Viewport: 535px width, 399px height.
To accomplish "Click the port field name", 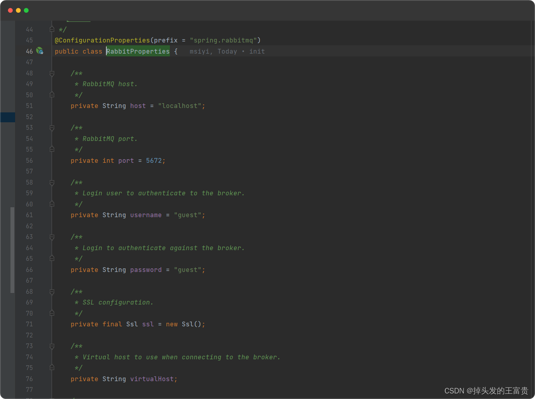I will pyautogui.click(x=126, y=160).
